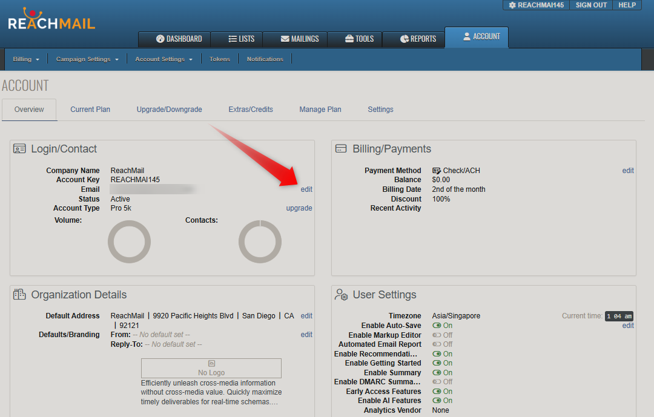Screen dimensions: 654x417
Task: Click the Sign Out button
Action: [591, 5]
